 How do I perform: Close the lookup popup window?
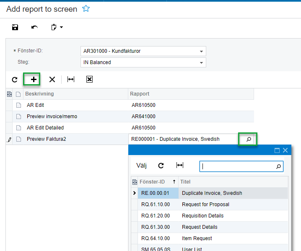(285, 150)
